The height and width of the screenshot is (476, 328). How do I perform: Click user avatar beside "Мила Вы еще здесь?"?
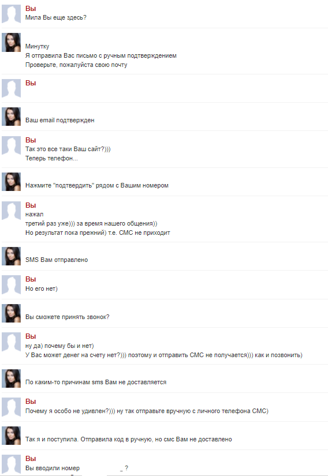click(11, 14)
